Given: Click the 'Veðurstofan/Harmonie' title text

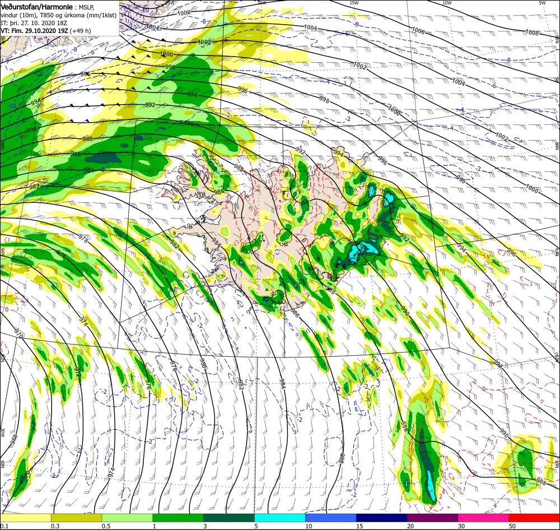Looking at the screenshot, I should tap(37, 7).
